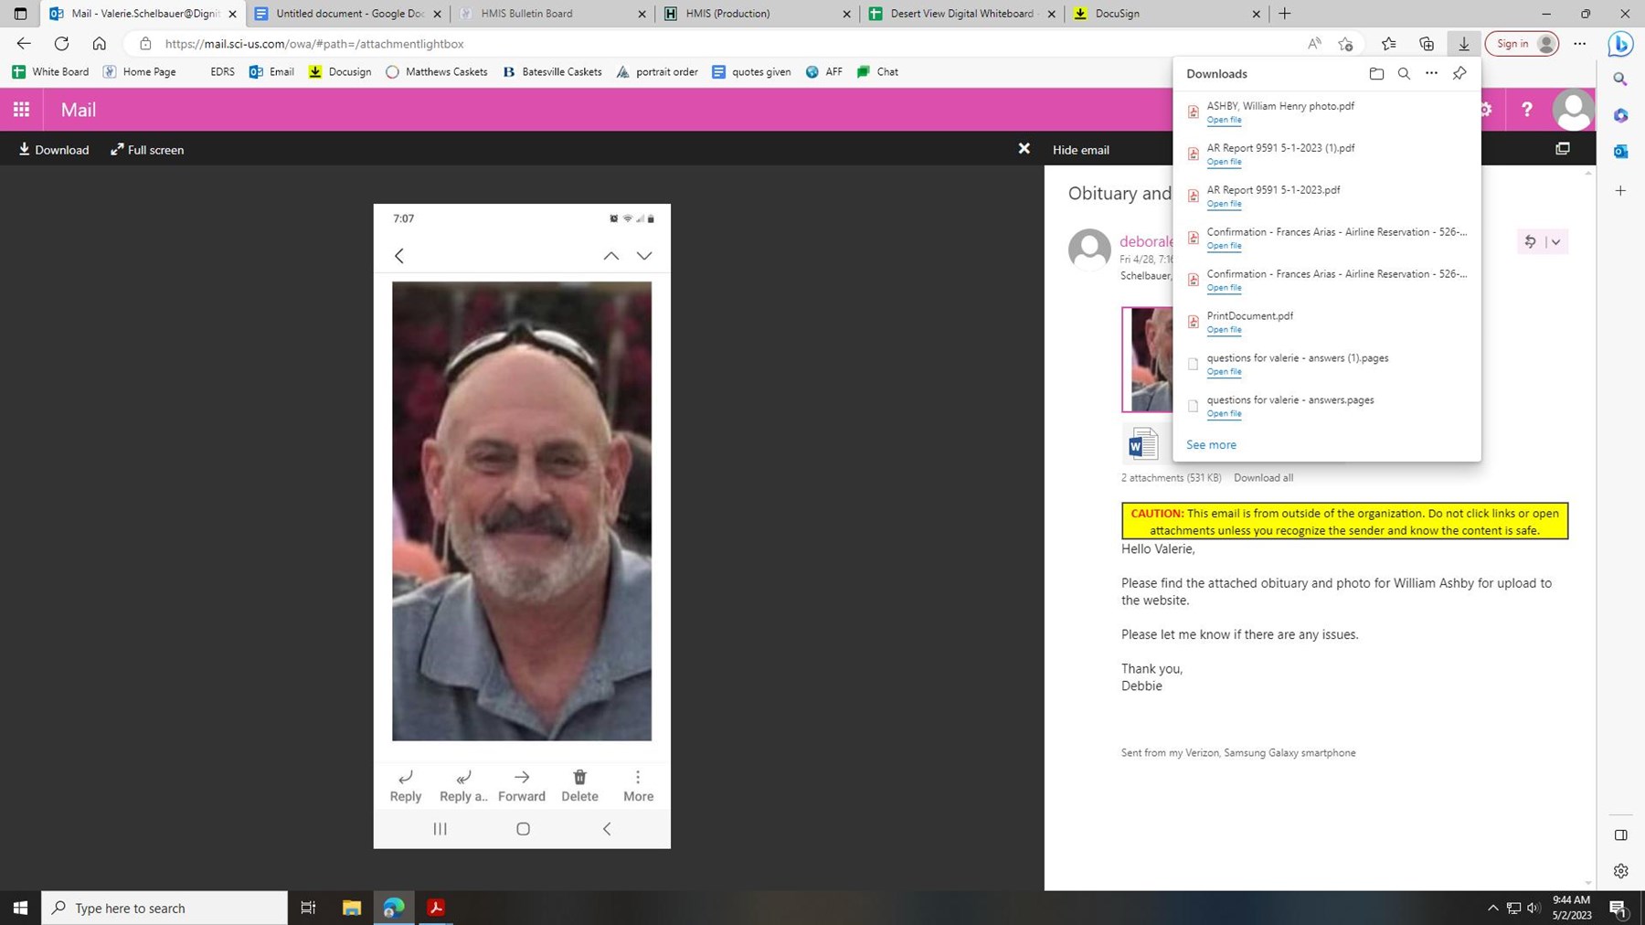Click See more in Downloads

1211,445
